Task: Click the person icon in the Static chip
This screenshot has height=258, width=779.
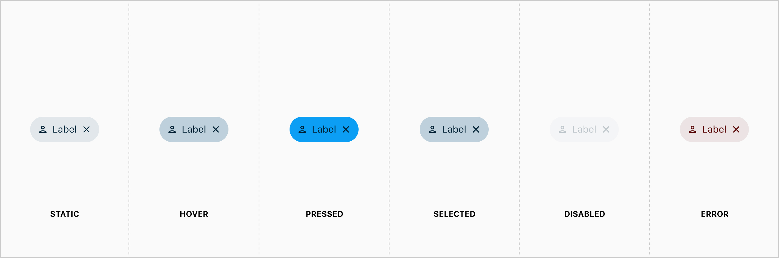Action: click(x=43, y=129)
